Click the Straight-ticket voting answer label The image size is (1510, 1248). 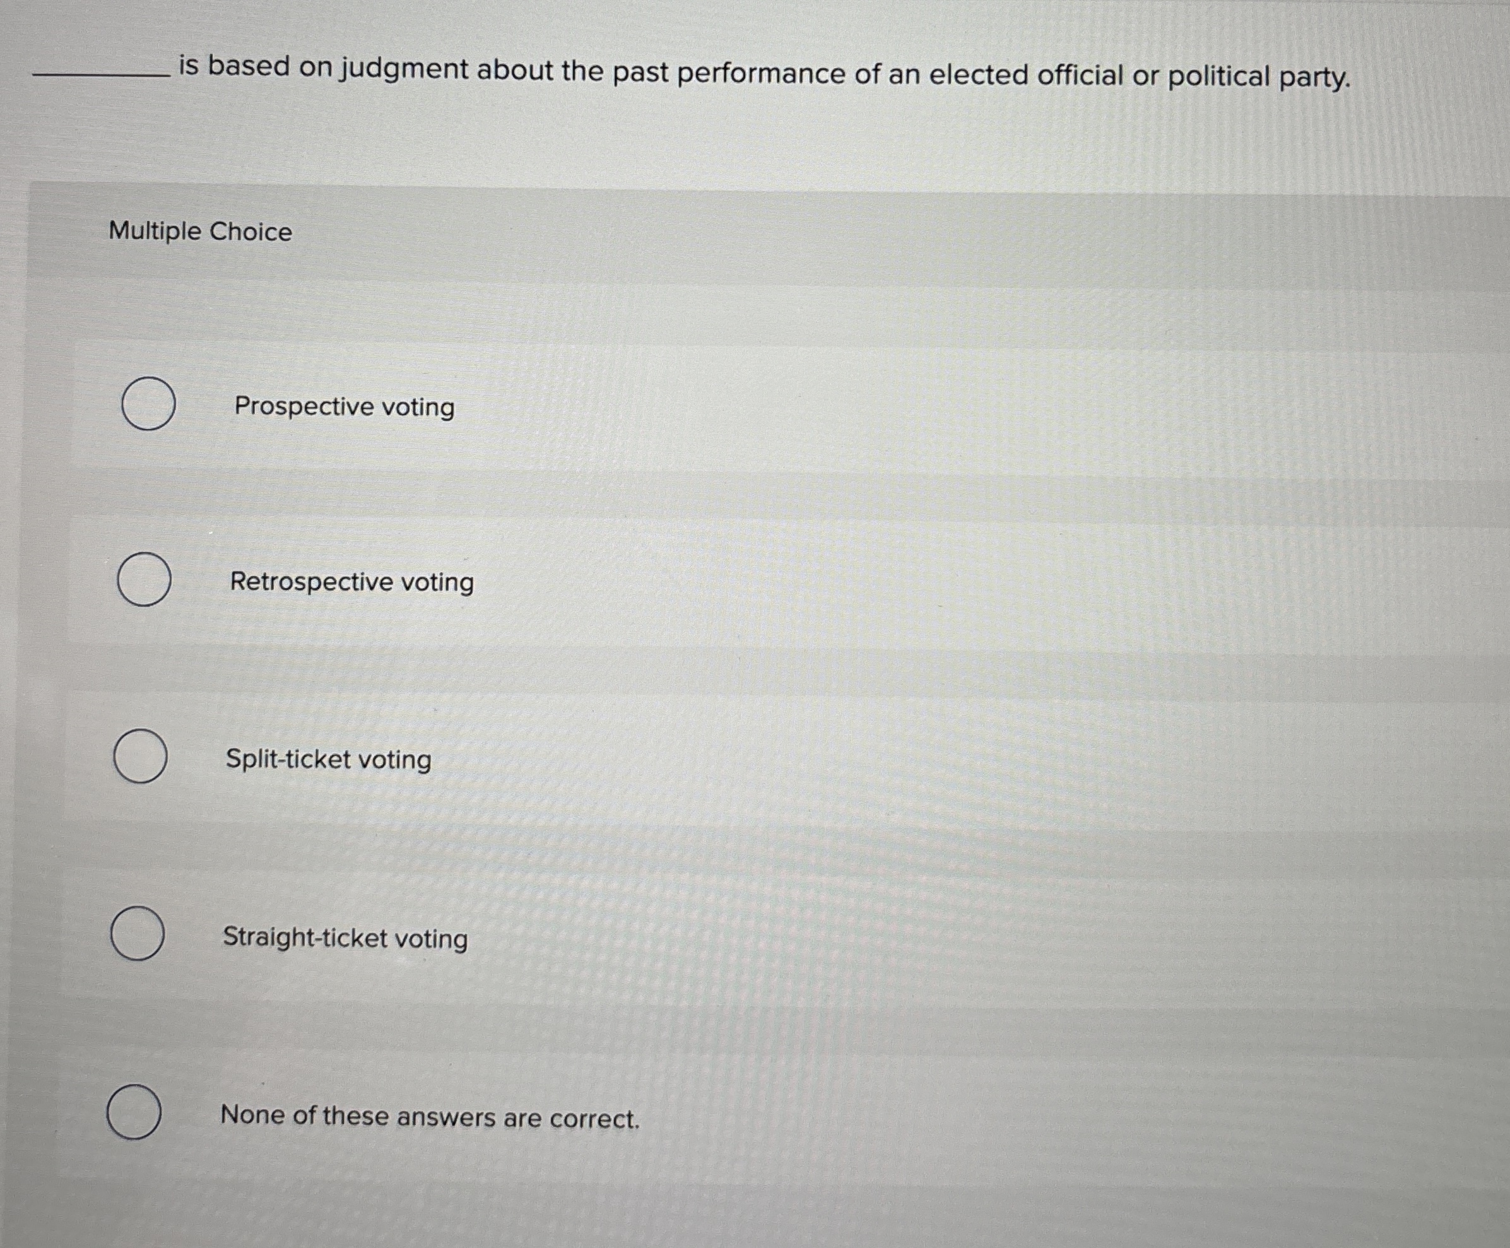345,938
